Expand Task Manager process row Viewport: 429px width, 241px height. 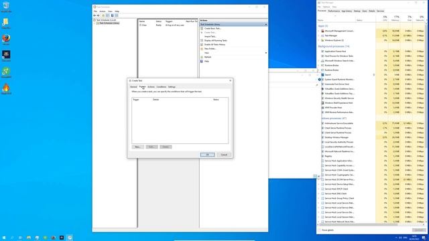(319, 35)
